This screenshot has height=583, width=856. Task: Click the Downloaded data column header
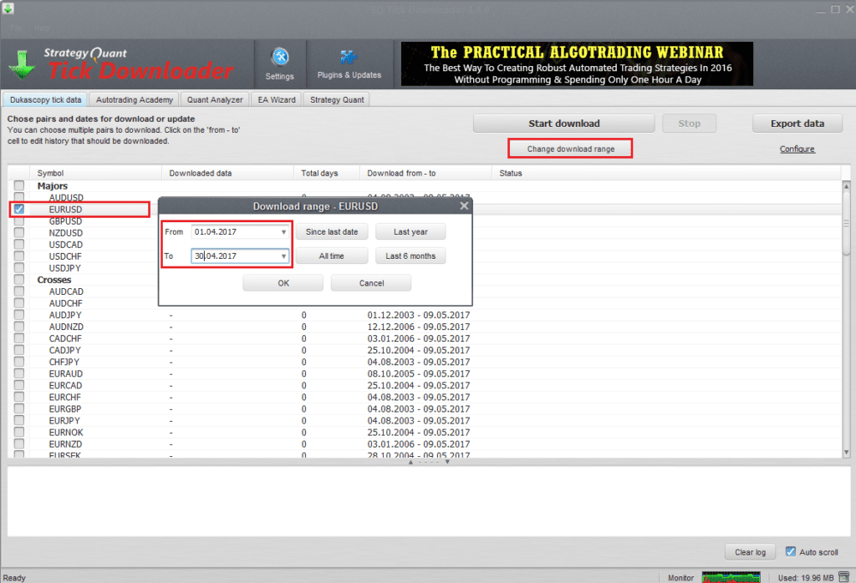pyautogui.click(x=228, y=173)
